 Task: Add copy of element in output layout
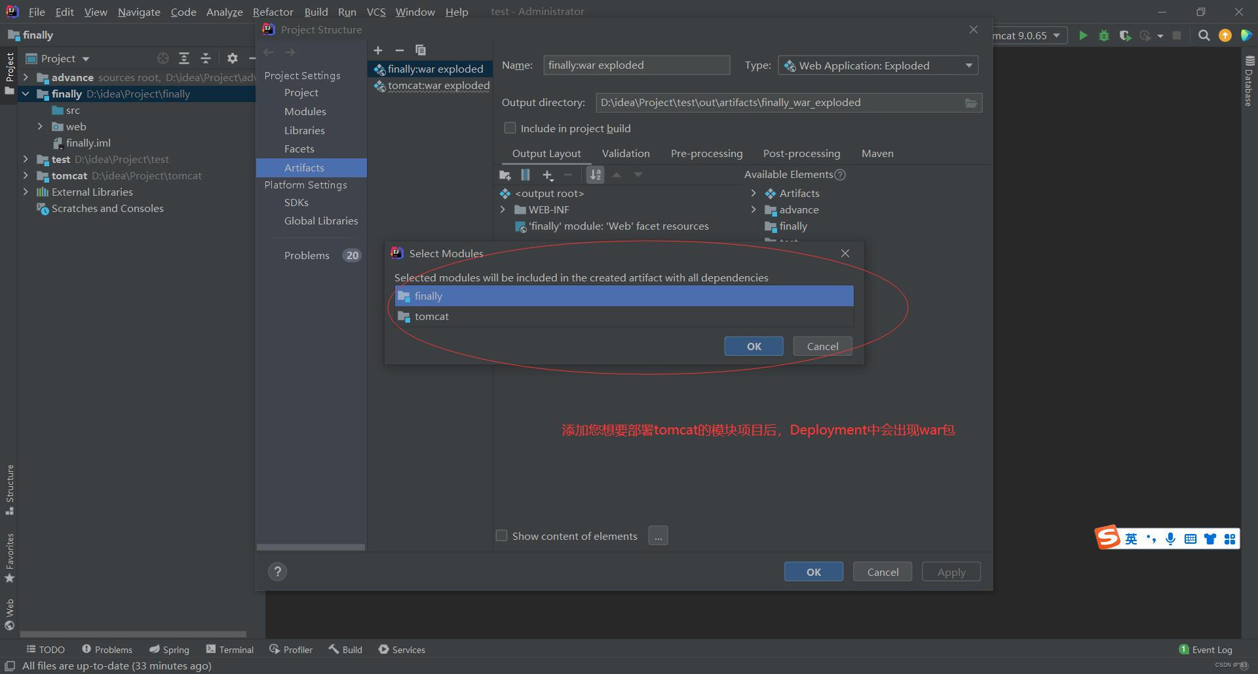(548, 175)
